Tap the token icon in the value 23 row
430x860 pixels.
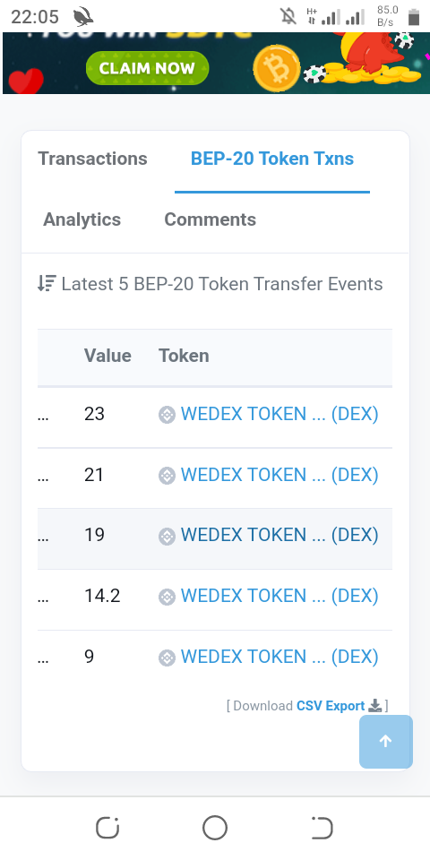point(167,415)
